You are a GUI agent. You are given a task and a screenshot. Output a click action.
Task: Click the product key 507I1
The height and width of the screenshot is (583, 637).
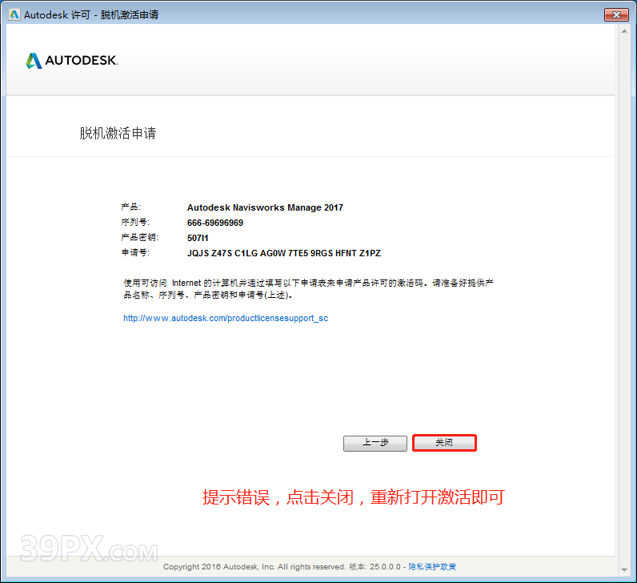[x=198, y=238]
